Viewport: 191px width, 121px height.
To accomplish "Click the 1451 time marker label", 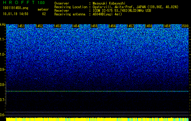I will (x=21, y=26).
